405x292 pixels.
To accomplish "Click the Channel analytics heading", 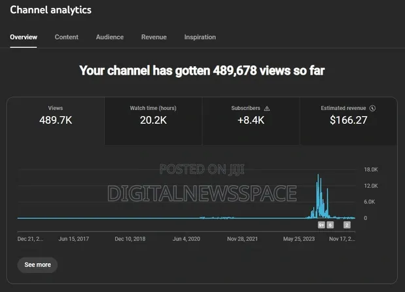I will (50, 10).
